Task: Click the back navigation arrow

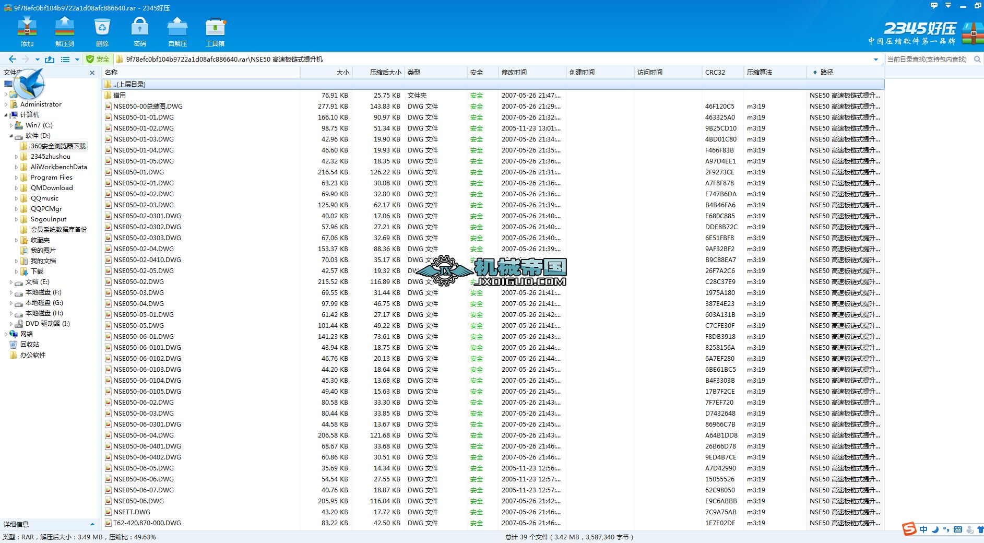Action: tap(11, 59)
